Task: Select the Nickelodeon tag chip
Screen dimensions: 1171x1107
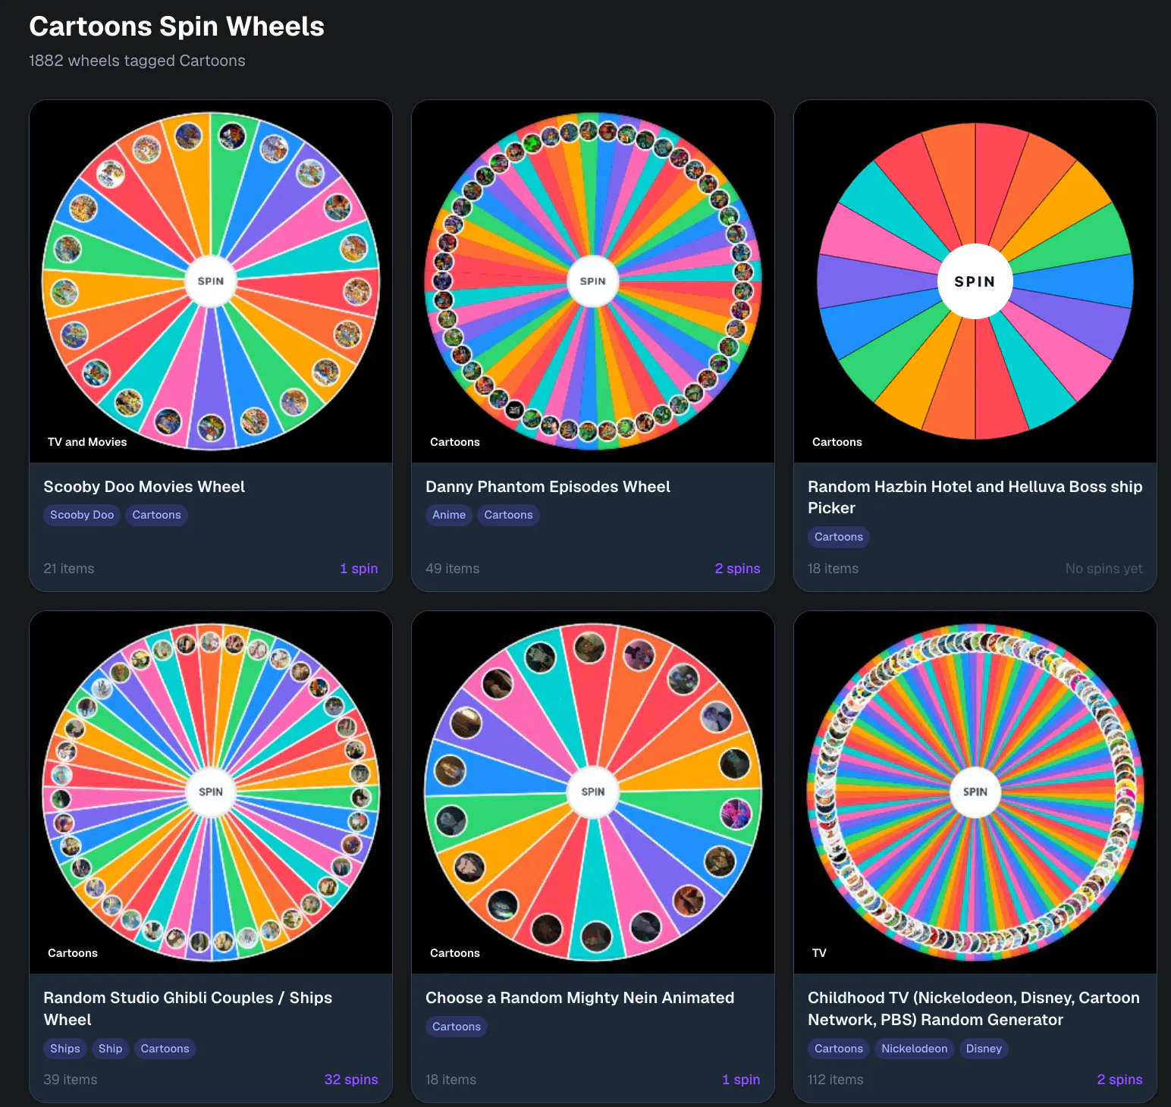Action: pyautogui.click(x=915, y=1049)
